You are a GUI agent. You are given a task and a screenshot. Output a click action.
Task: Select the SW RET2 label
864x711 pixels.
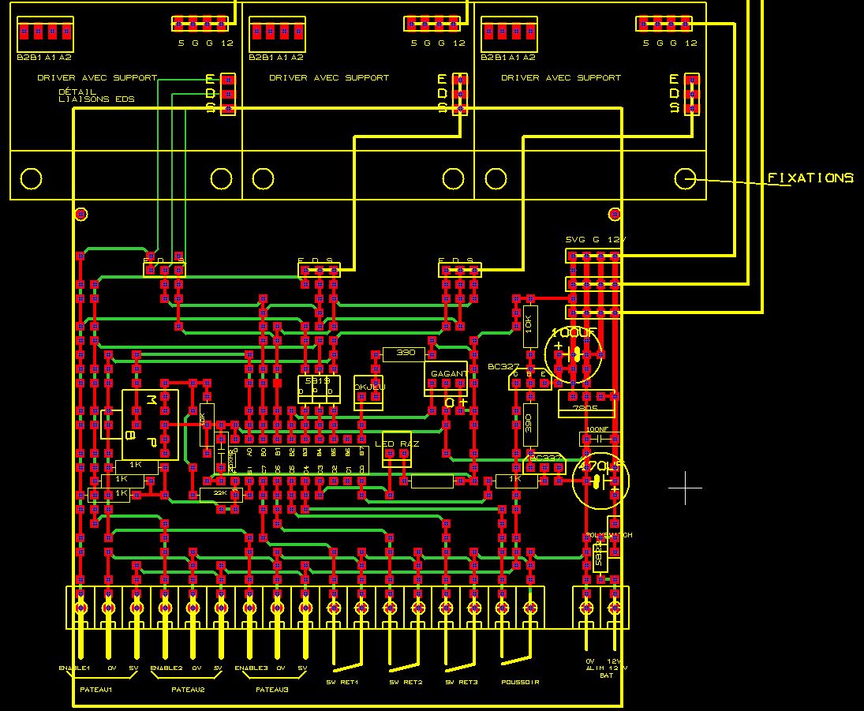tap(406, 683)
